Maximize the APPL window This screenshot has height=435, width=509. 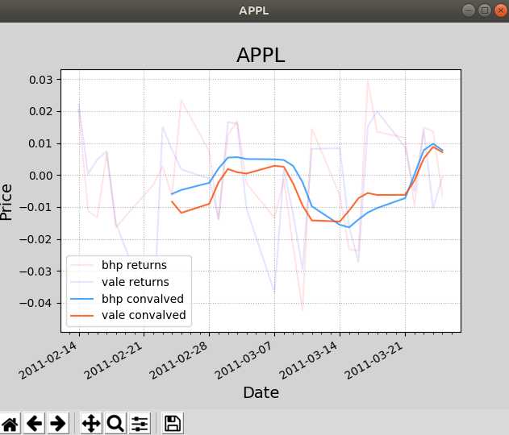point(485,10)
